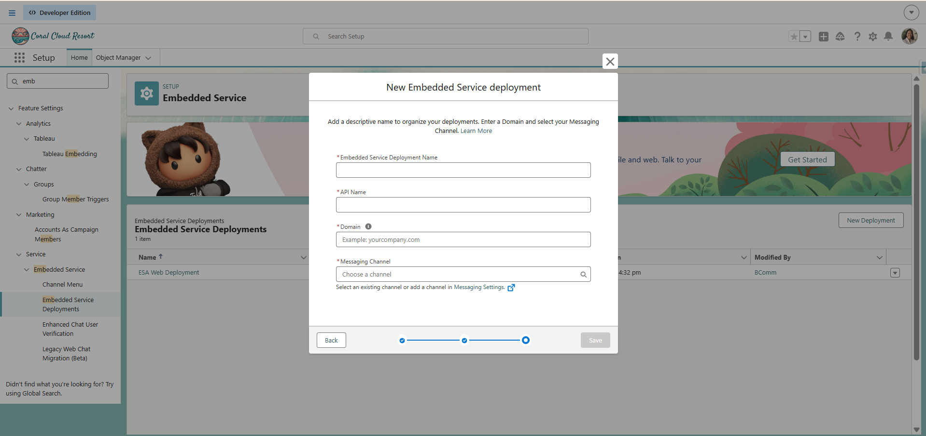The image size is (926, 436).
Task: Open the favorites list dropdown arrow
Action: (x=805, y=37)
